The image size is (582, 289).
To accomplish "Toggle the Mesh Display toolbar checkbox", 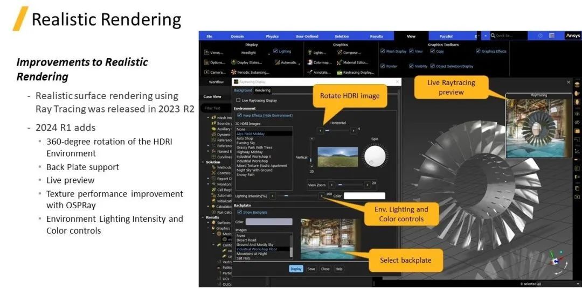I will pyautogui.click(x=383, y=52).
